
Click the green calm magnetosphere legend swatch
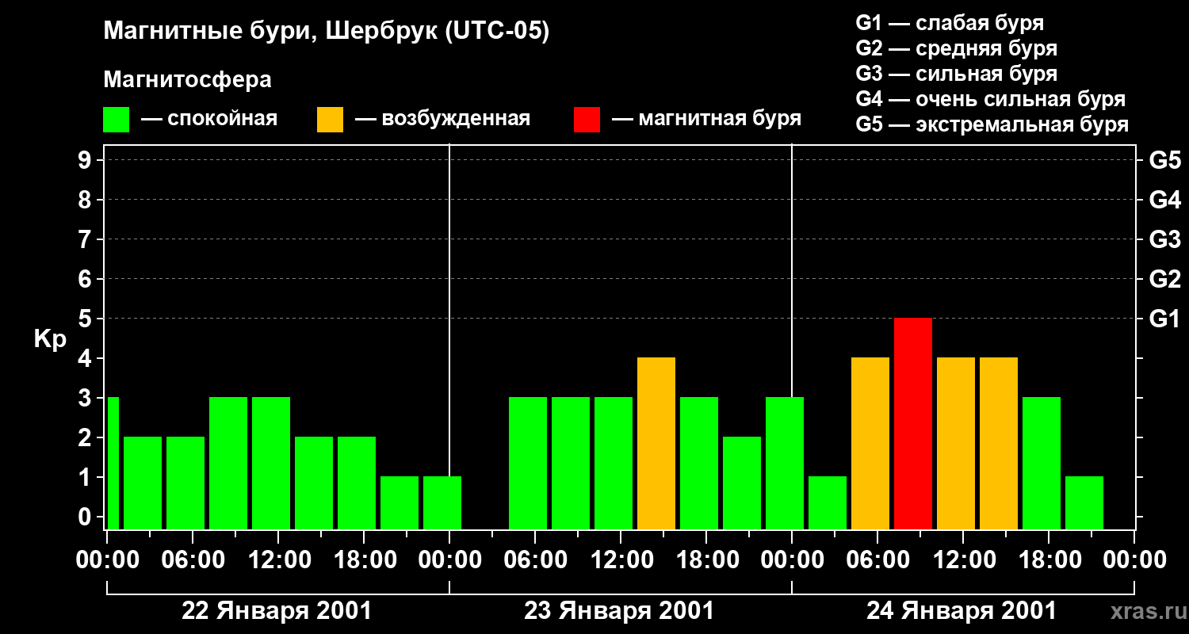(116, 120)
